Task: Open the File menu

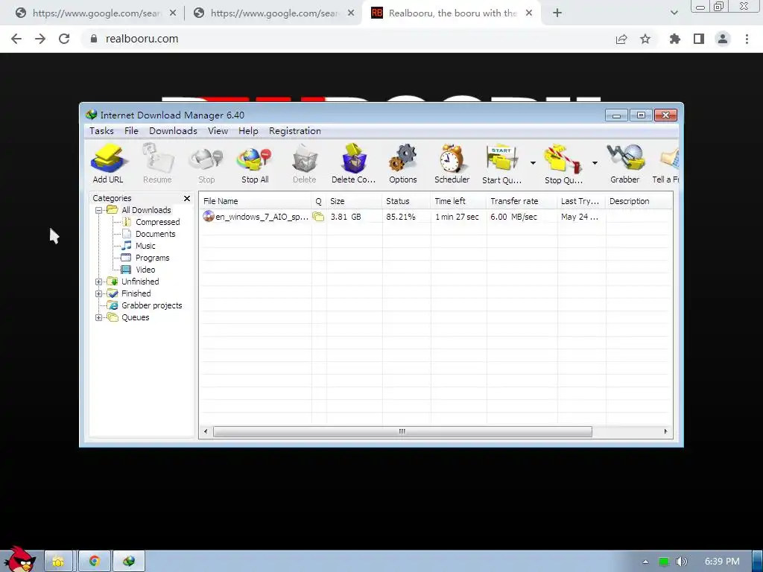Action: (131, 131)
